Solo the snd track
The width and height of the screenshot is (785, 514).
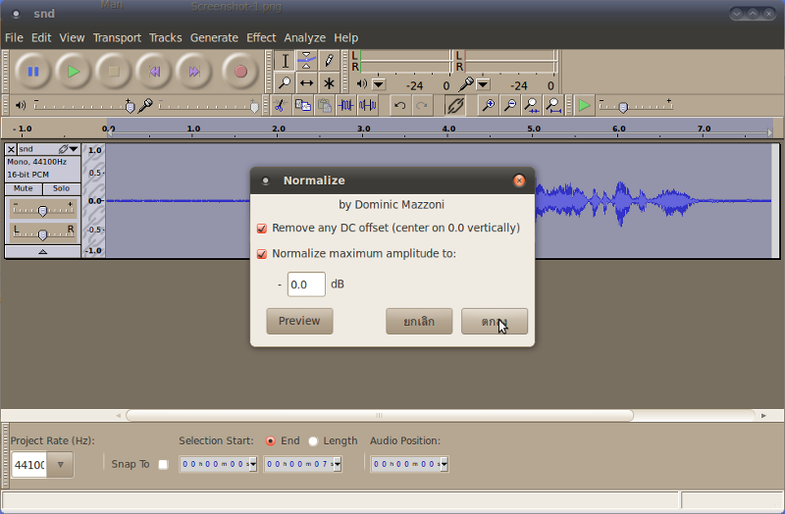[x=61, y=188]
